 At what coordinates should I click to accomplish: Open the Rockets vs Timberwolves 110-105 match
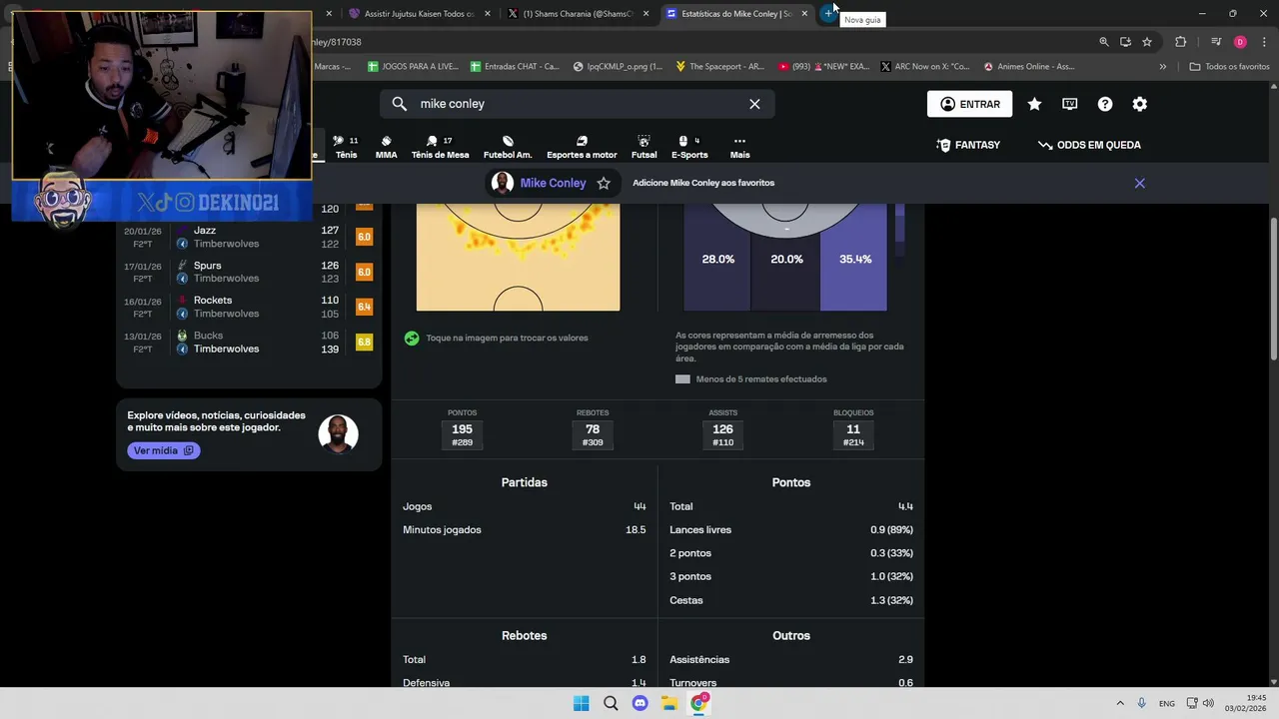point(248,307)
